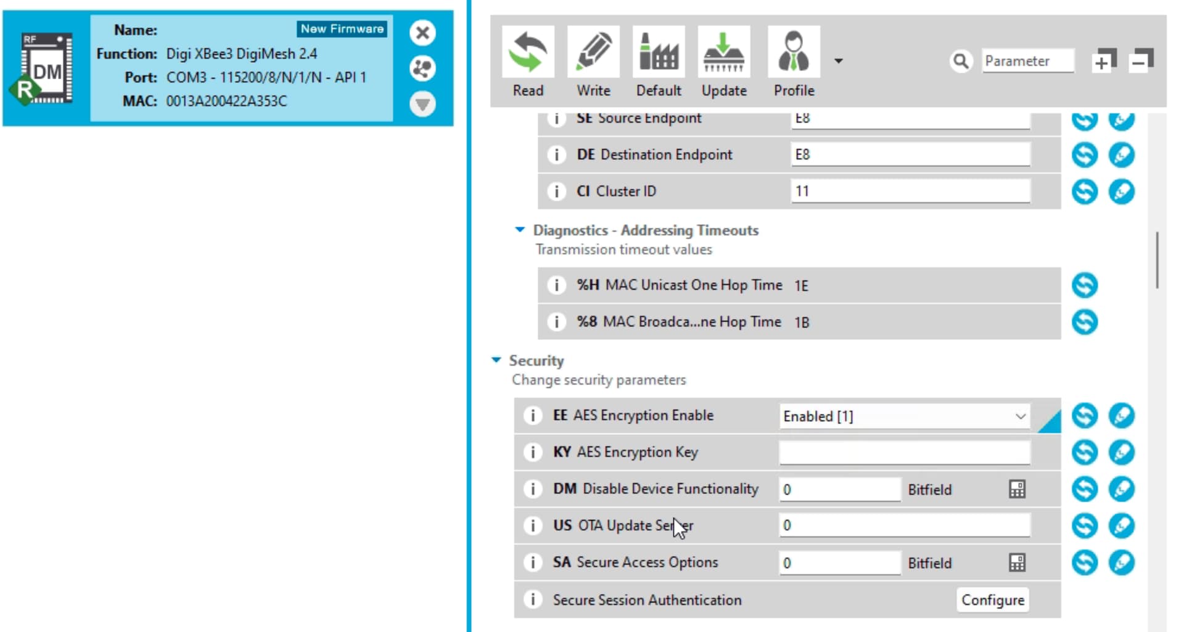Click the AES Encryption Key field
The image size is (1184, 632).
tap(904, 452)
